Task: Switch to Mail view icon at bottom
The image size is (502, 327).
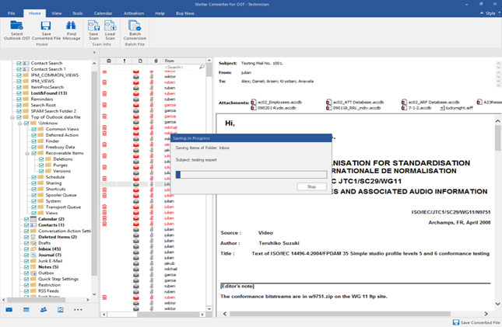Action: 9,309
